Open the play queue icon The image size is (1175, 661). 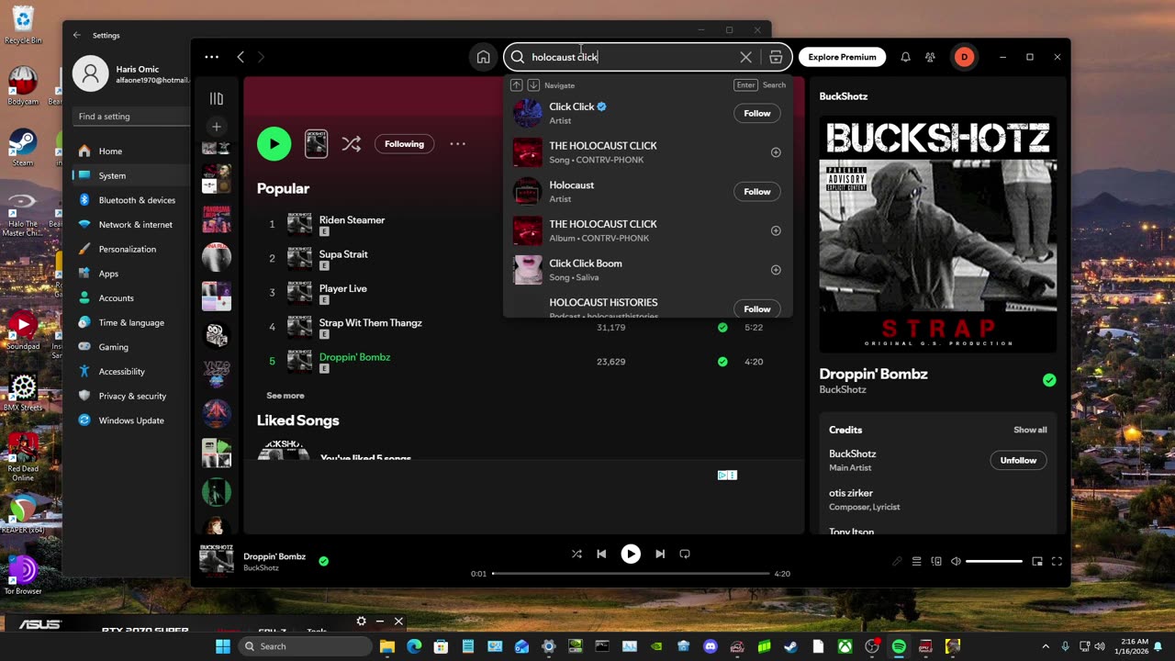(x=916, y=561)
